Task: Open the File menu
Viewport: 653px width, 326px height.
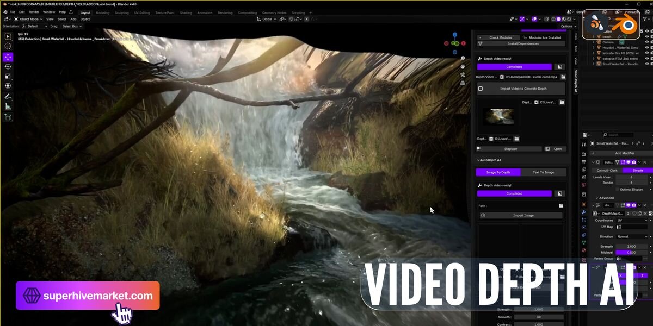Action: point(13,12)
